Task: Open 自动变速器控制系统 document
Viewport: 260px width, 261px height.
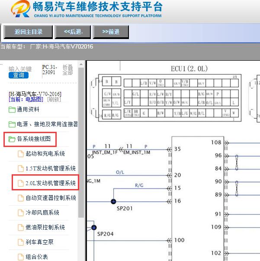Action: pyautogui.click(x=51, y=198)
